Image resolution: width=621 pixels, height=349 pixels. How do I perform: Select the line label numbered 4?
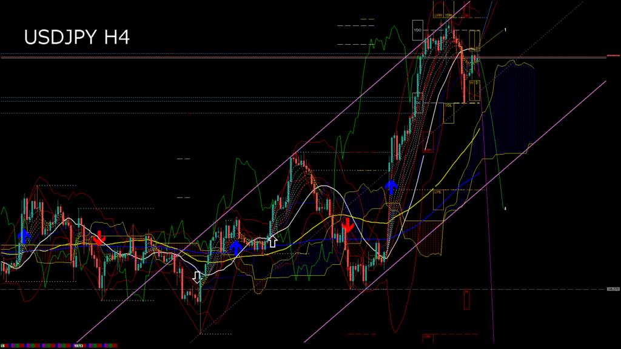[x=505, y=208]
